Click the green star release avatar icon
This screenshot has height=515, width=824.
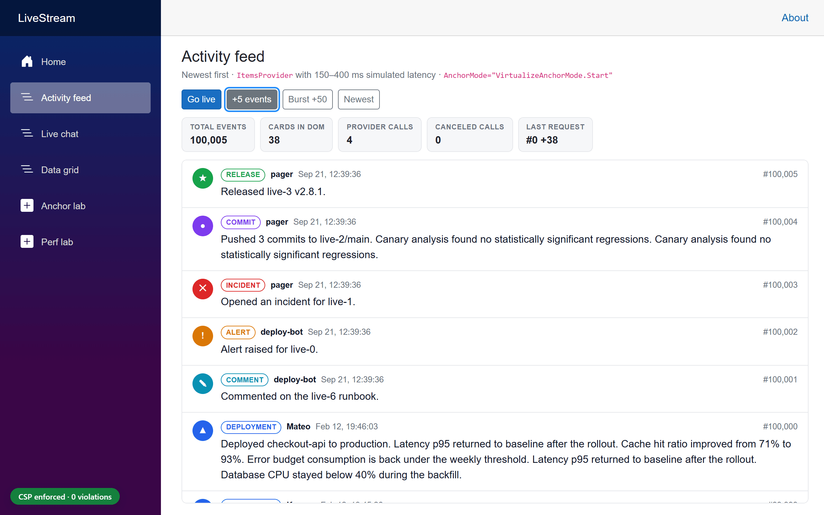pos(202,178)
